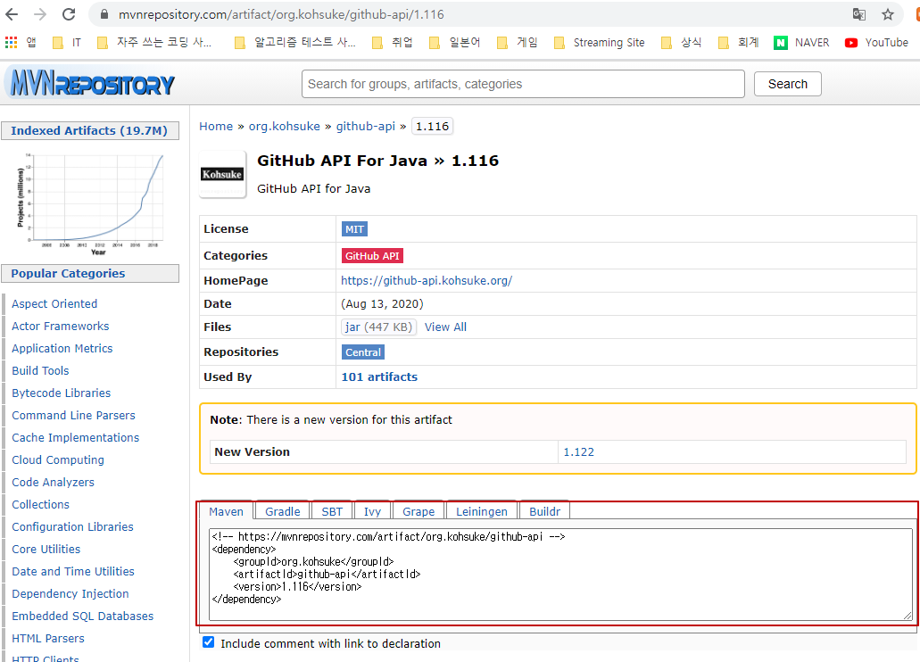The image size is (920, 662).
Task: Open the Command Line Parsers category
Action: point(73,415)
